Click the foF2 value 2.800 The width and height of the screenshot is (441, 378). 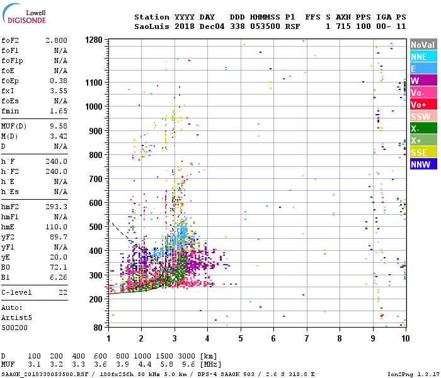(x=56, y=40)
